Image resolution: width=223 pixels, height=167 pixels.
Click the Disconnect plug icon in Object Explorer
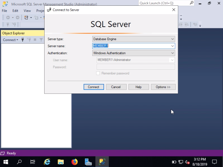[x=29, y=40]
